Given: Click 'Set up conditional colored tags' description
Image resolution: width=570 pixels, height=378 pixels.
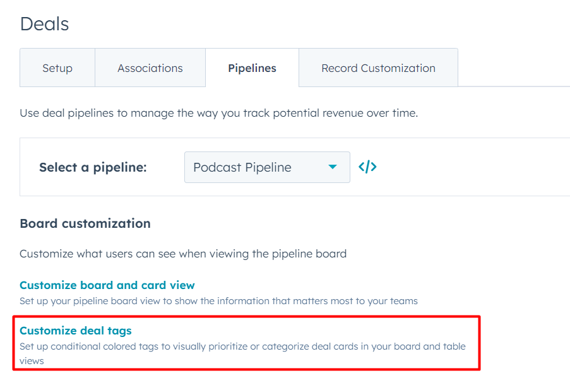Looking at the screenshot, I should point(242,353).
